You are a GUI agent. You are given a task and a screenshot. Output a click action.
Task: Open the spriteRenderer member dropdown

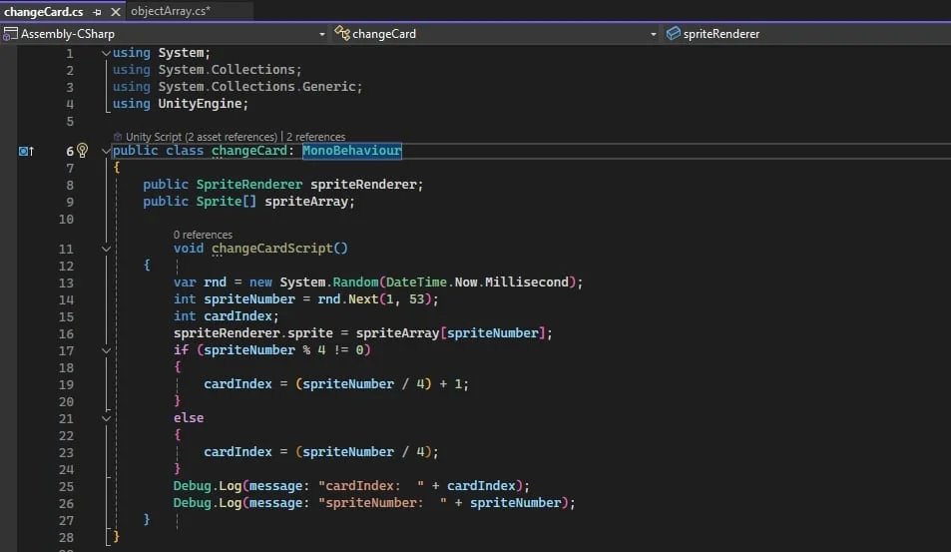(x=806, y=34)
